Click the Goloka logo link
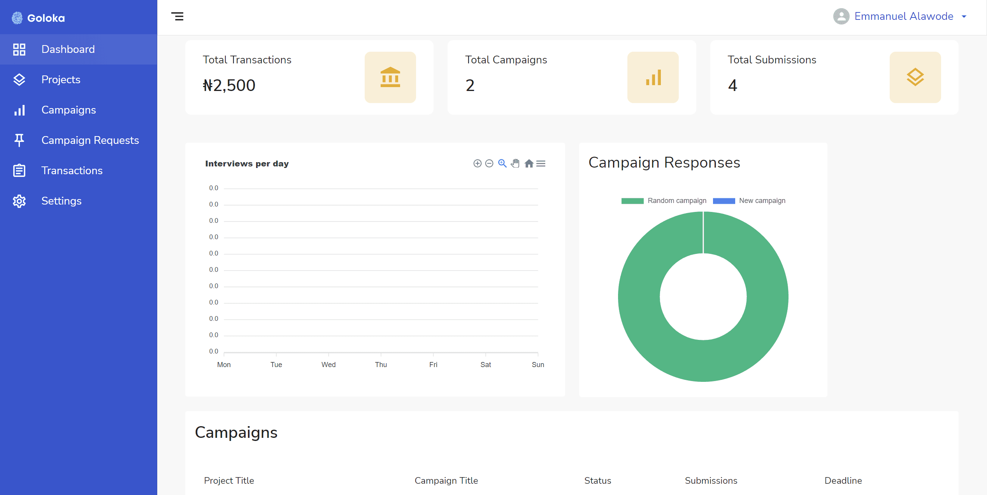Screen dimensions: 987x495 [39, 18]
